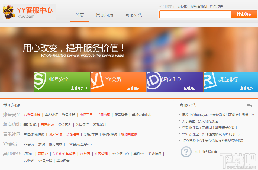Open the 实名认证 link

[x=51, y=115]
